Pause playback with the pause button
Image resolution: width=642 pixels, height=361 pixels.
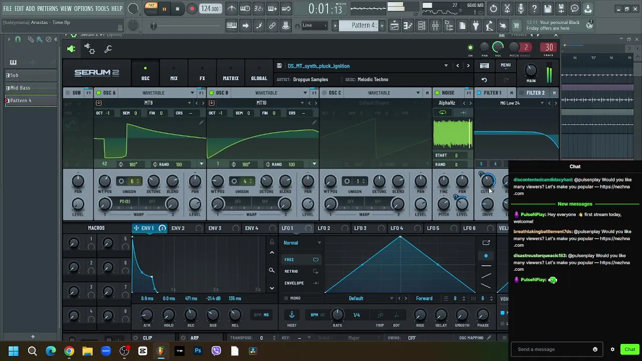tap(164, 9)
